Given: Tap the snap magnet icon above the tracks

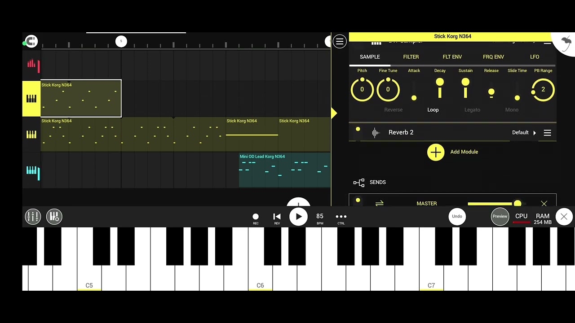Looking at the screenshot, I should coord(31,42).
